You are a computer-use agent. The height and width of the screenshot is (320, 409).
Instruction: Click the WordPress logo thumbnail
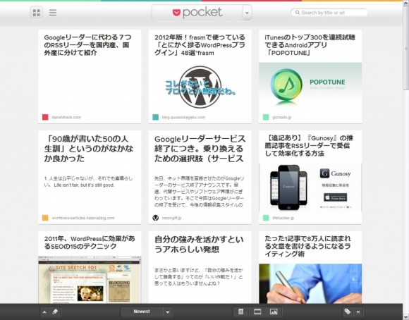[x=200, y=87]
